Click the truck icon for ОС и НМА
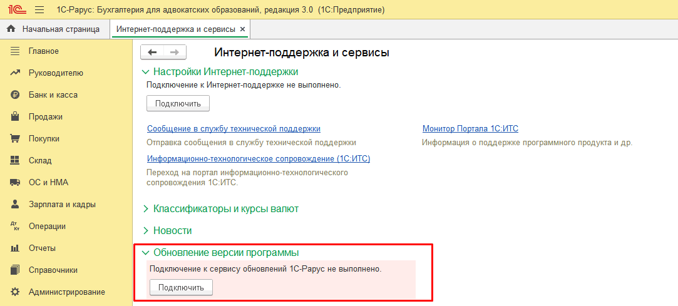This screenshot has height=306, width=678. (16, 183)
